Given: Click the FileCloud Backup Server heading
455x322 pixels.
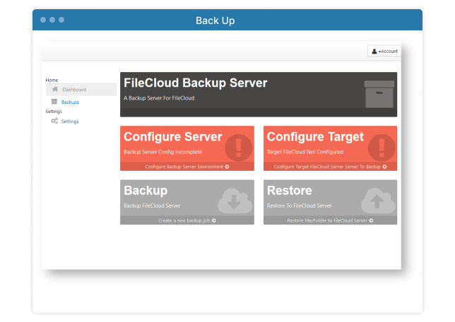Looking at the screenshot, I should 195,83.
